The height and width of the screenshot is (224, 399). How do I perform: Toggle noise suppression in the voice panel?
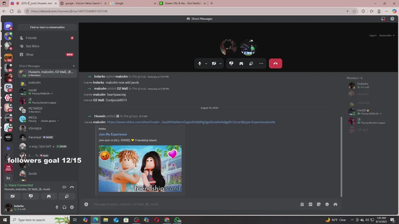click(64, 187)
